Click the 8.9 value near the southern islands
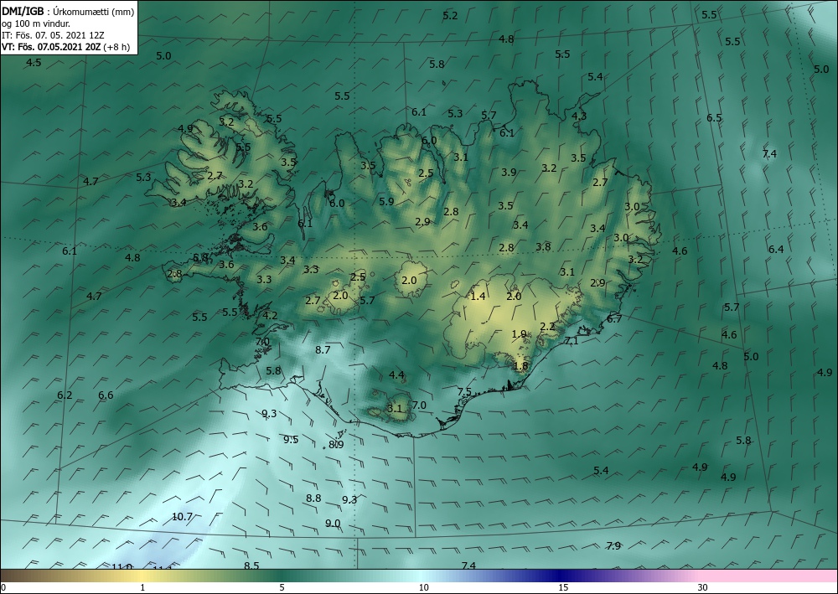Image resolution: width=838 pixels, height=594 pixels. click(x=336, y=444)
